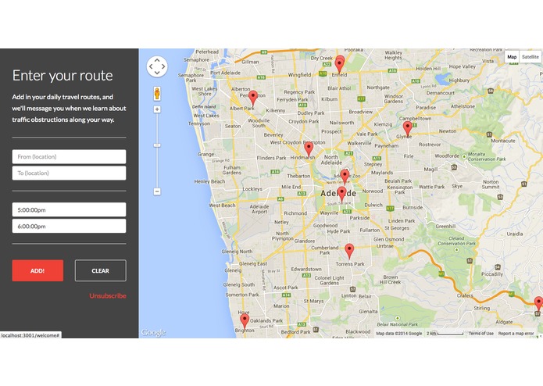Click the Henley Beach label
This screenshot has height=386, width=543.
tap(209, 181)
